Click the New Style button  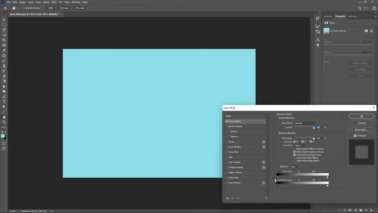point(361,130)
